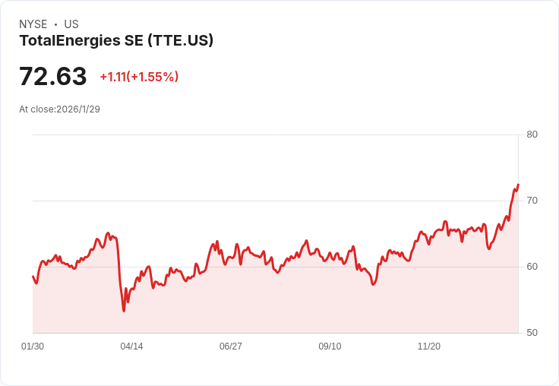Click the April low point on chart line
Image resolution: width=559 pixels, height=386 pixels.
[x=124, y=310]
